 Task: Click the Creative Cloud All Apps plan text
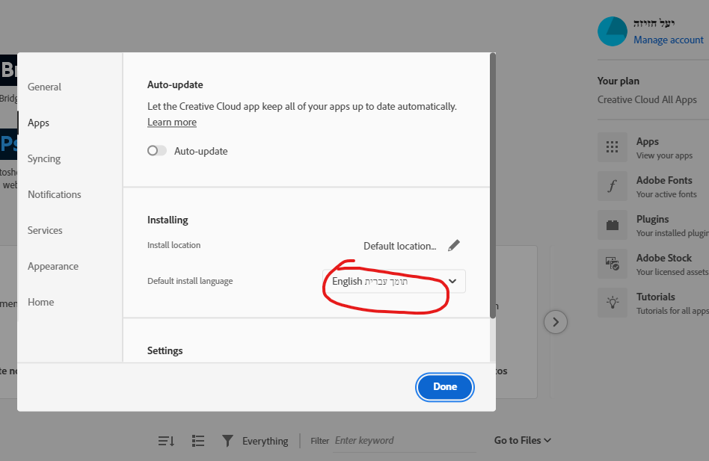[x=647, y=100]
